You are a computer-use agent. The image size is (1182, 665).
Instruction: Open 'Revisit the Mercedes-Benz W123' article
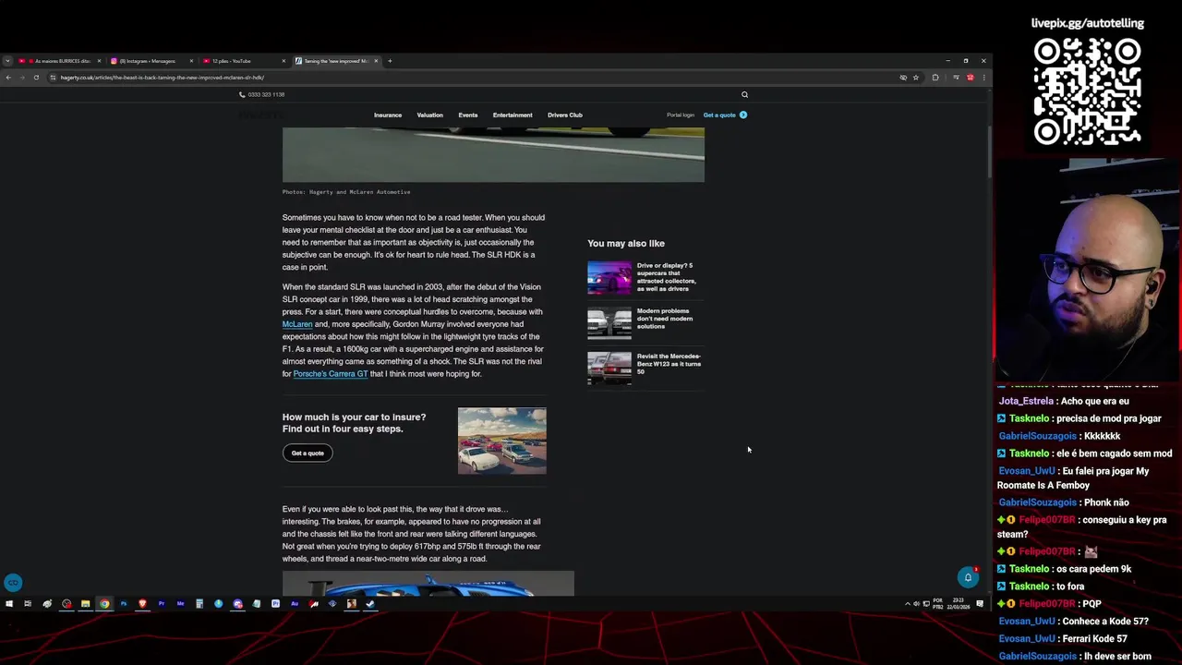pos(669,364)
